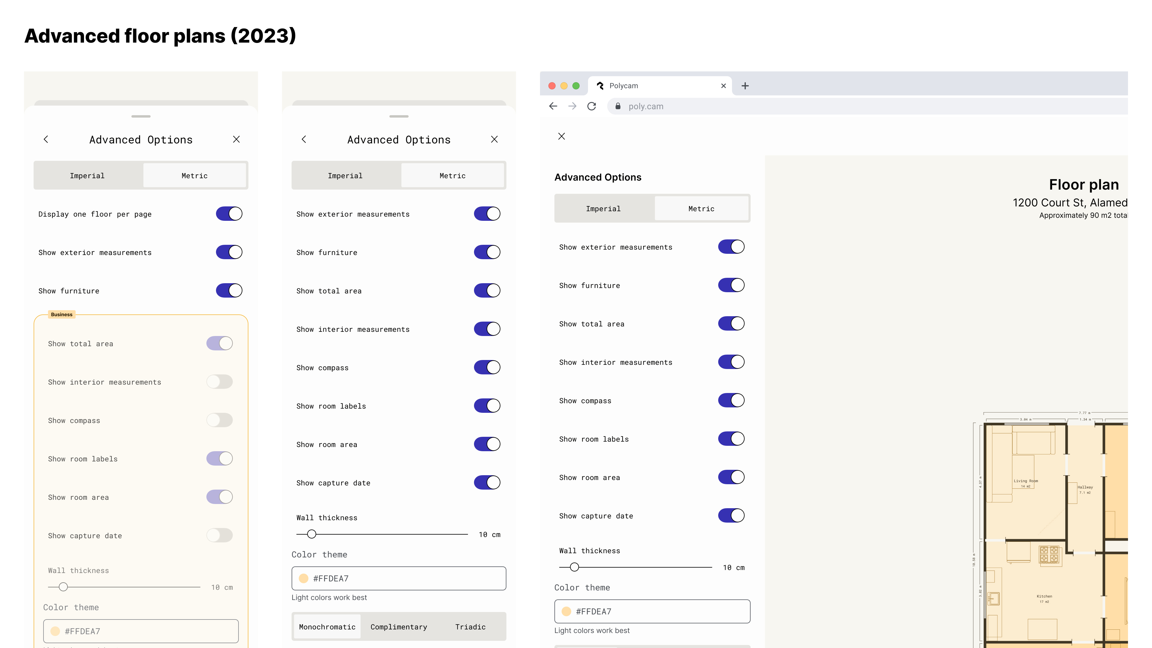Toggle Show compass in browser panel

pyautogui.click(x=732, y=401)
